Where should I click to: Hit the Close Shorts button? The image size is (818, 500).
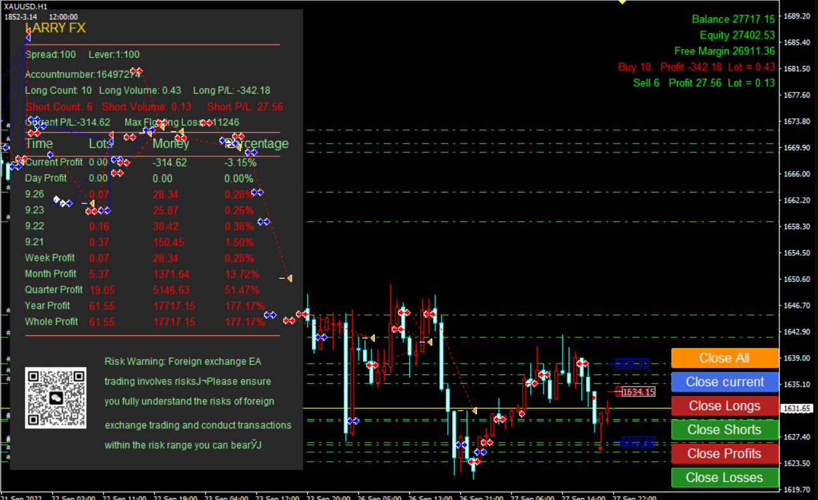(x=724, y=430)
